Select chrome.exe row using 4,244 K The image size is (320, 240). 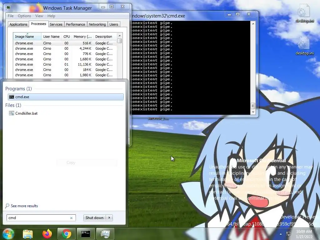click(65, 48)
